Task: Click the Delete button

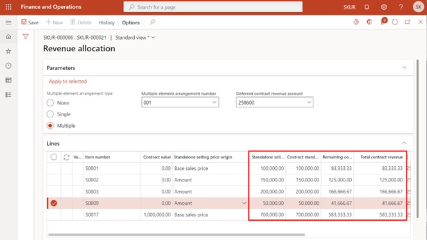Action: pos(81,22)
